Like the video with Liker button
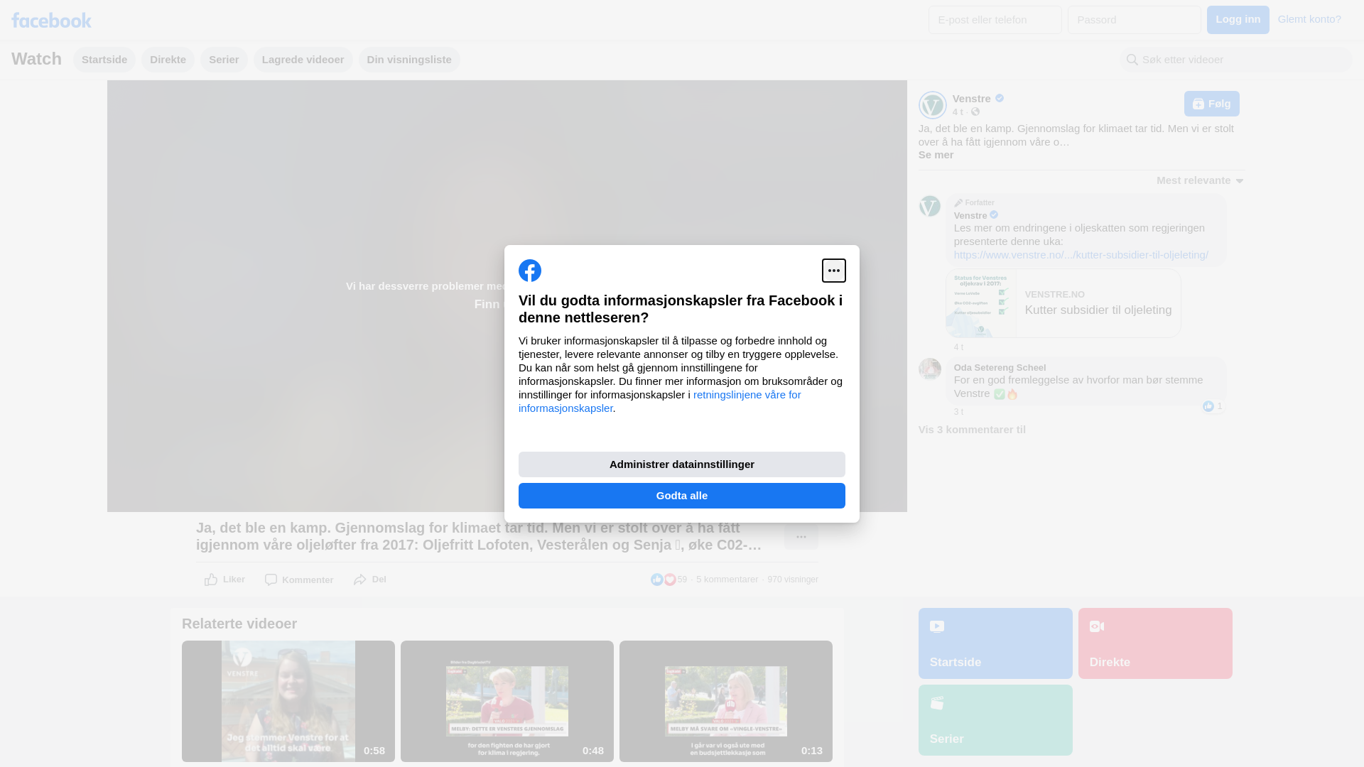This screenshot has width=1364, height=767. coord(224,580)
